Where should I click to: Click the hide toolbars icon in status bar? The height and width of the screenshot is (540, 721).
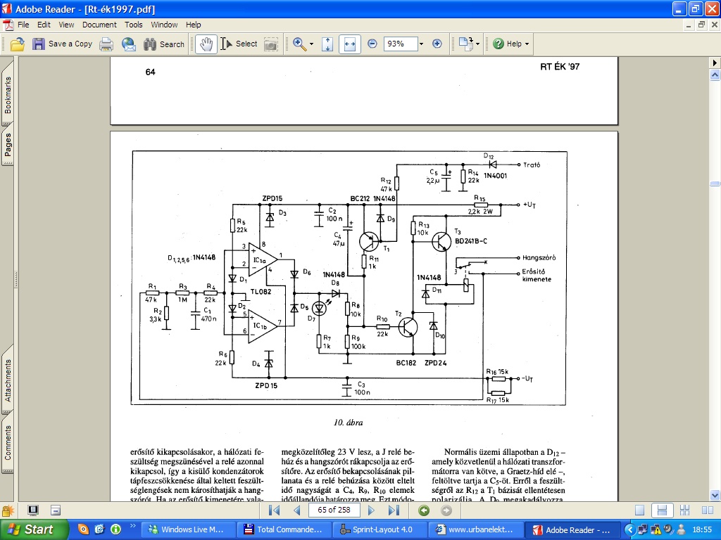pos(56,510)
